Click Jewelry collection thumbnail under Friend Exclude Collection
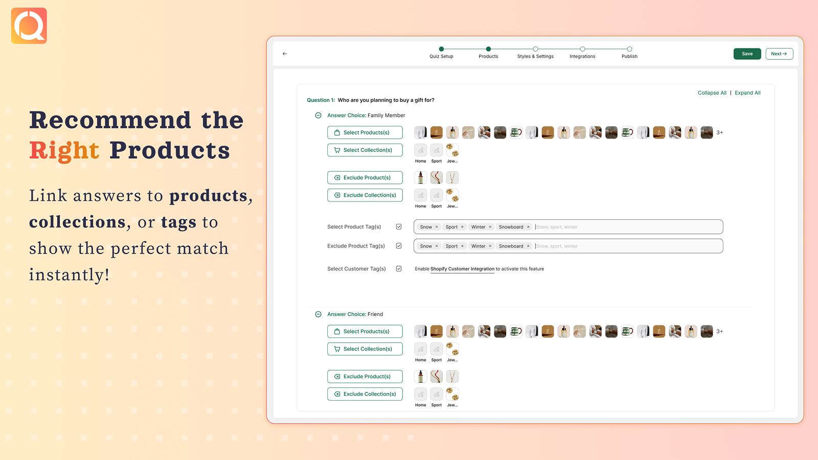818x460 pixels. pos(452,394)
